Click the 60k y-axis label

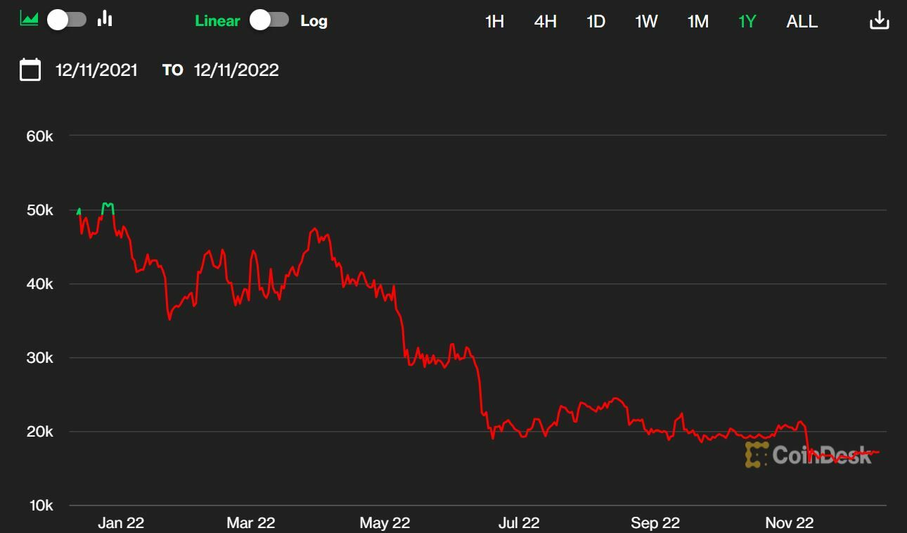40,136
